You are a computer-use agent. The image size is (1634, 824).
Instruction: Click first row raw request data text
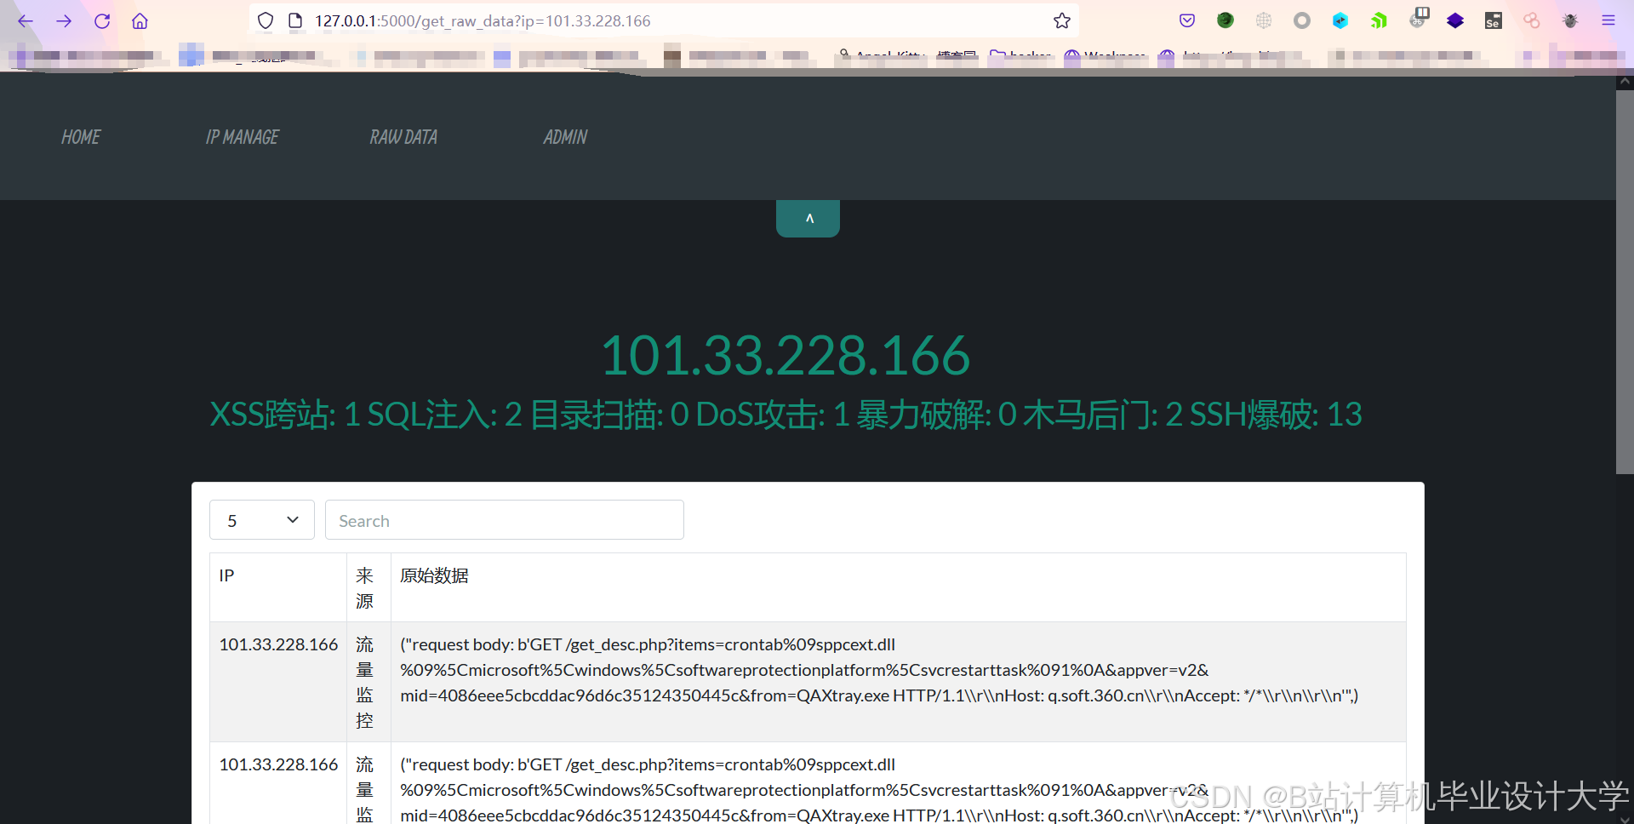pos(879,670)
